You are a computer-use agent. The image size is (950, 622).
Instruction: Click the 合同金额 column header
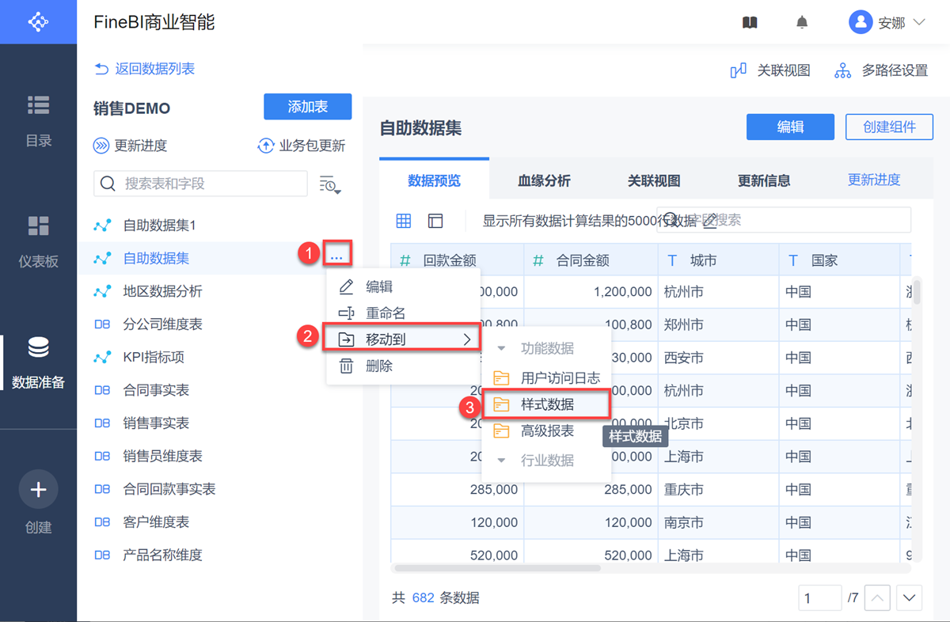(591, 260)
